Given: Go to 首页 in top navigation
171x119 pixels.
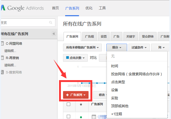Looking at the screenshot, I should (55, 8).
